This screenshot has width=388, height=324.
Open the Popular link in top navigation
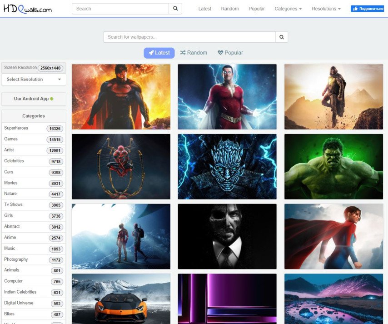[x=257, y=9]
